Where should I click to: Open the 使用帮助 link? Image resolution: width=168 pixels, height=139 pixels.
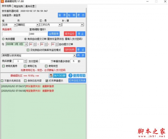pyautogui.click(x=79, y=76)
